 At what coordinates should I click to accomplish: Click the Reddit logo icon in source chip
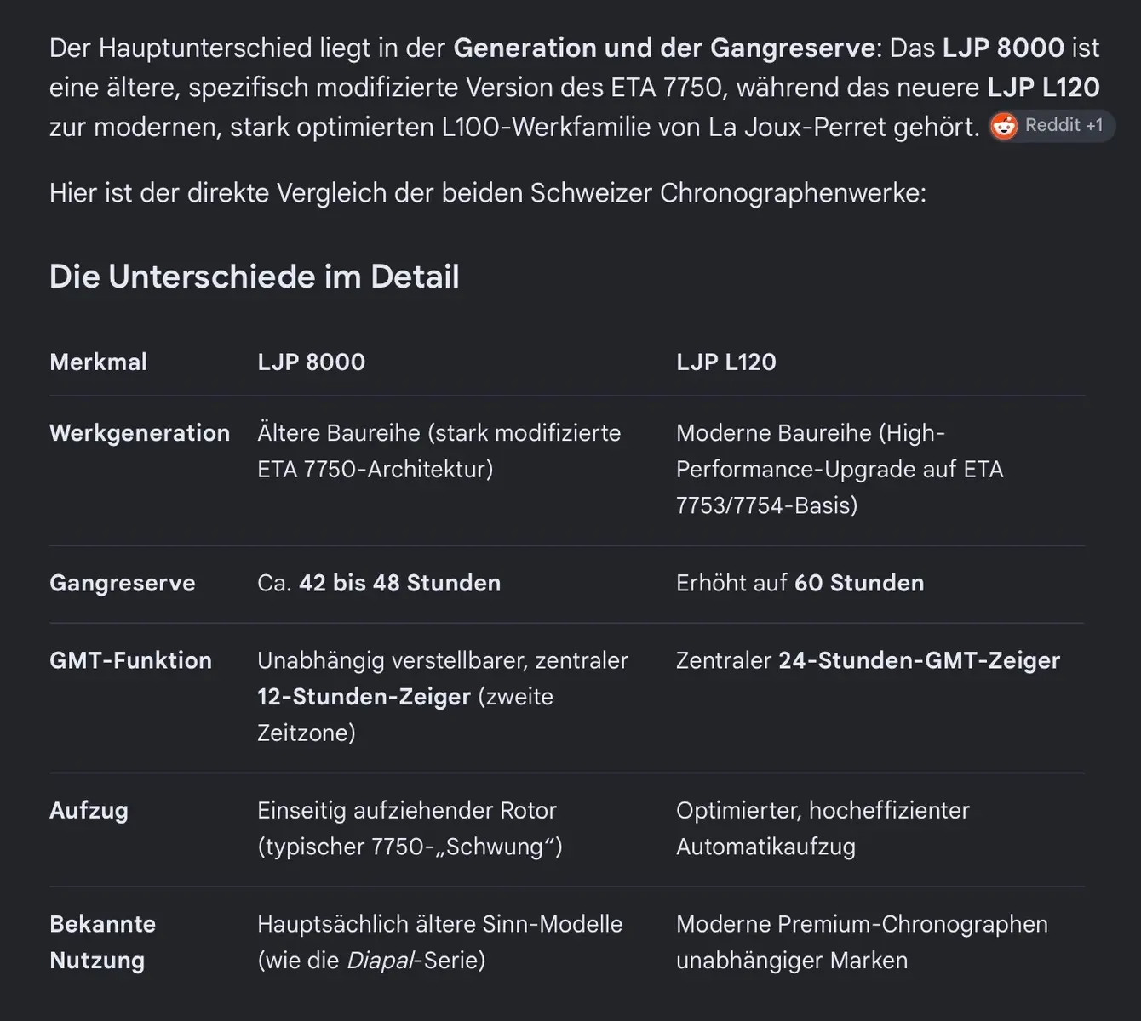[1004, 126]
